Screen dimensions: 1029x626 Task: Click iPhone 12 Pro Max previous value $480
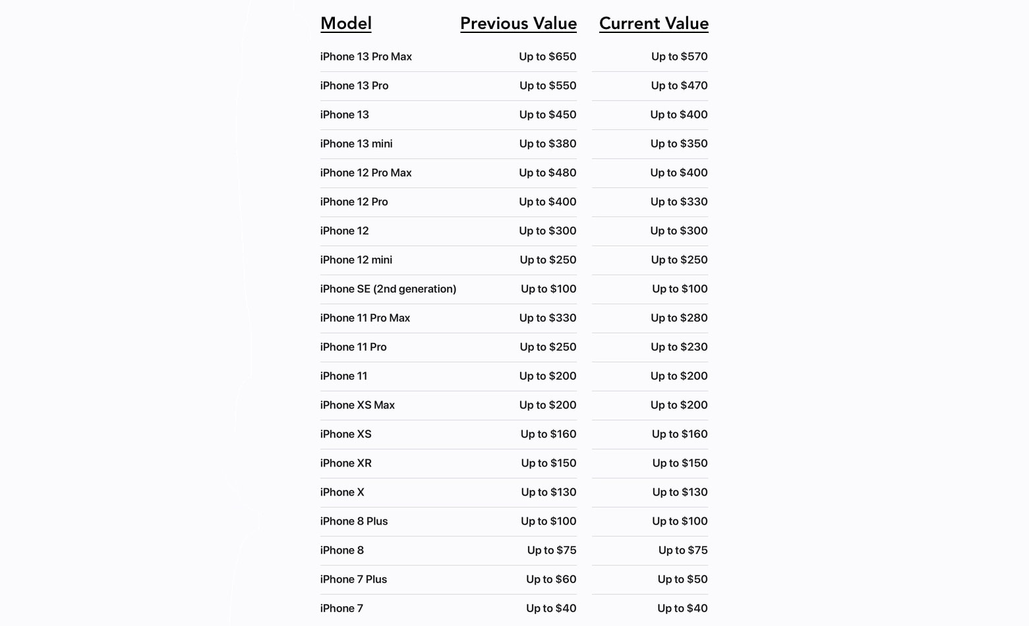pos(547,173)
